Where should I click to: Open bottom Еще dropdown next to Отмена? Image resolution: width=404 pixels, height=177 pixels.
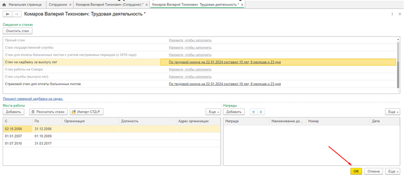[392, 171]
